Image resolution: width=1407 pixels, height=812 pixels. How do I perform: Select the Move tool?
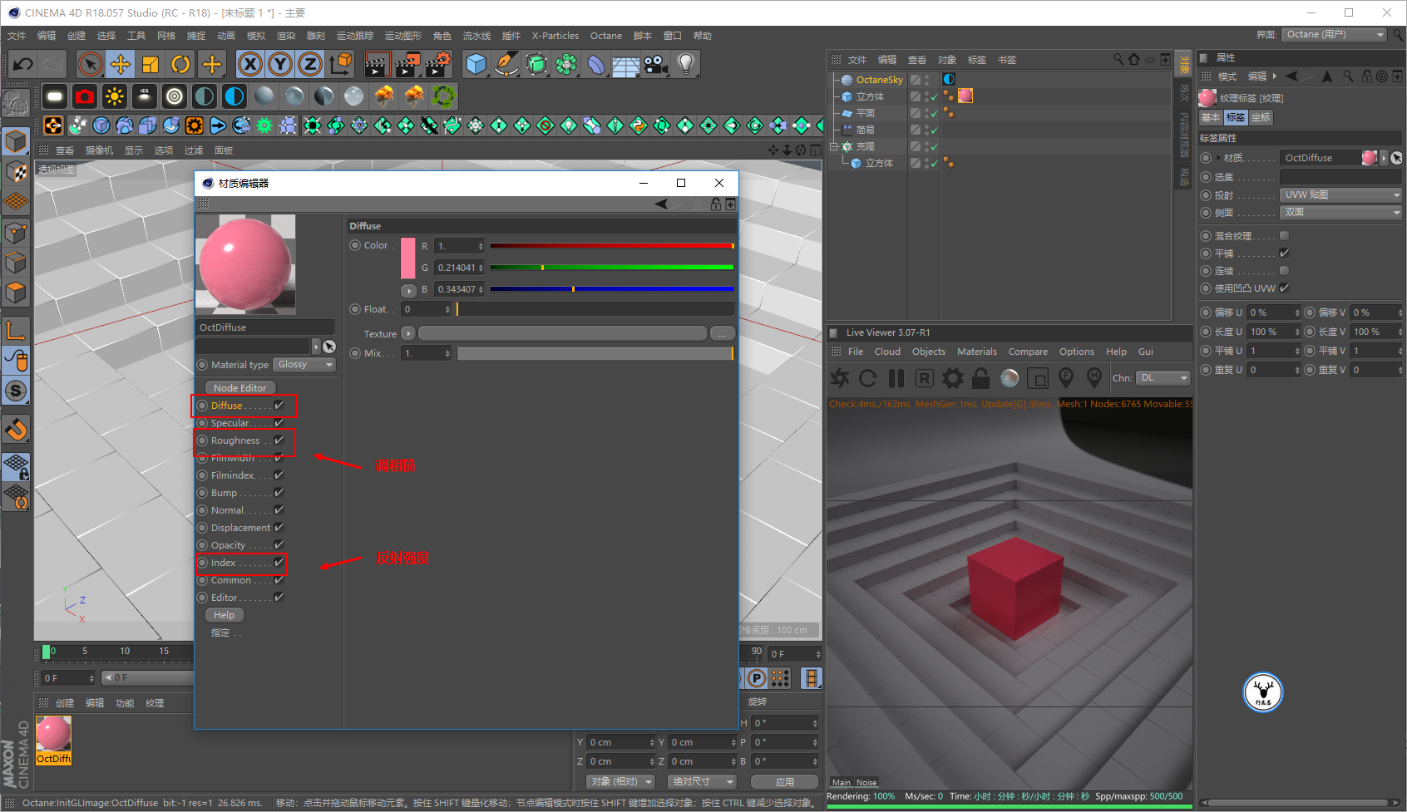coord(121,64)
